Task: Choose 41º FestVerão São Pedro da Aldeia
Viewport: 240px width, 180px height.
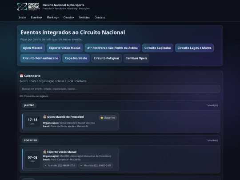Action: point(112,48)
